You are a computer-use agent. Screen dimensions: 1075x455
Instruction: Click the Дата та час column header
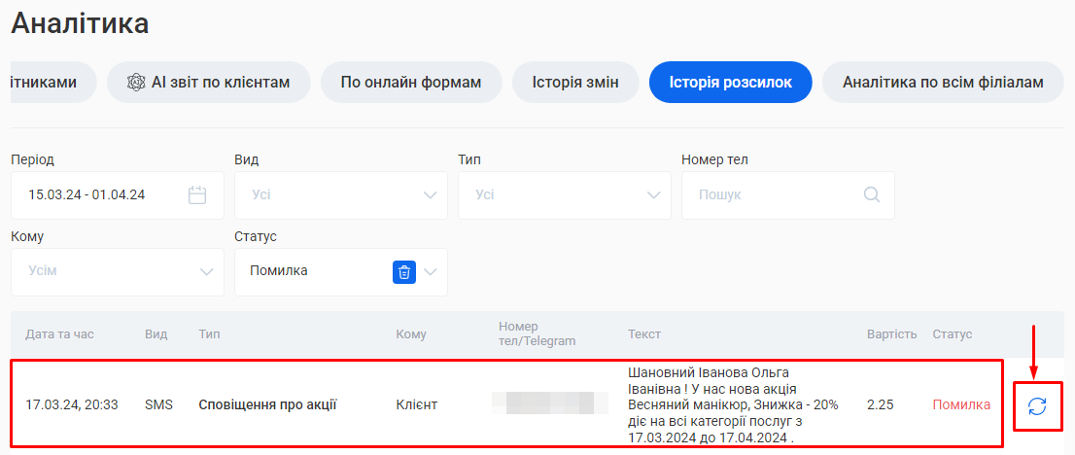coord(59,334)
